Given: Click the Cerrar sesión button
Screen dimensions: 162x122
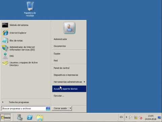Looking at the screenshot, I should tap(60, 108).
